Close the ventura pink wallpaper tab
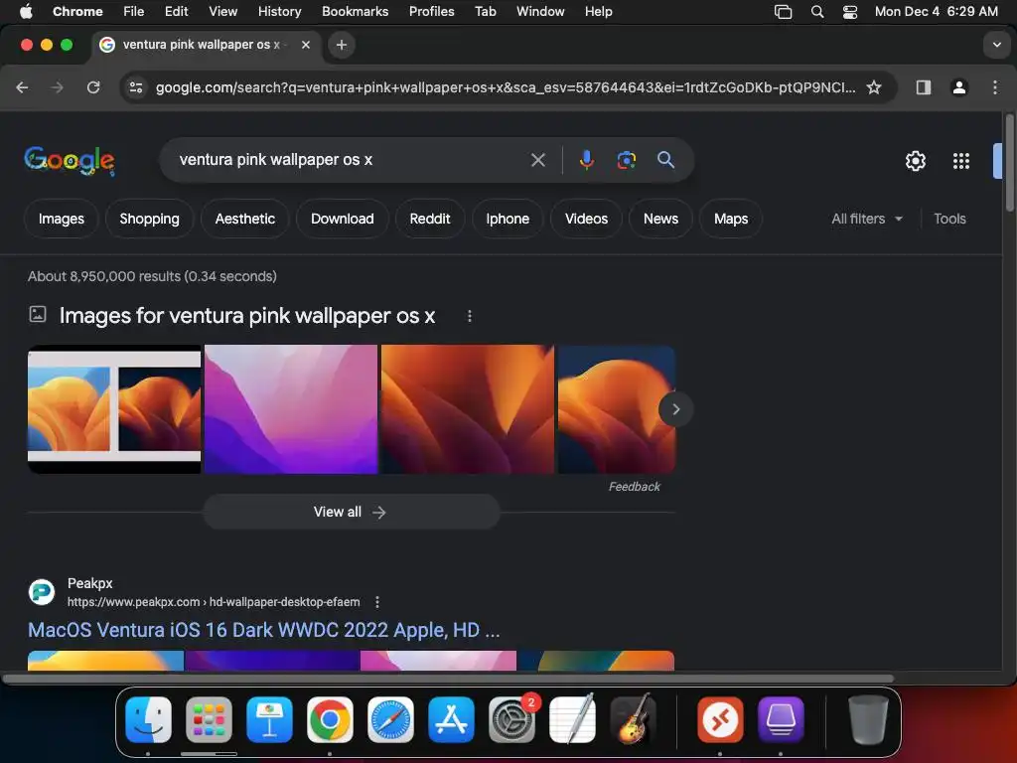The image size is (1017, 763). pos(306,45)
